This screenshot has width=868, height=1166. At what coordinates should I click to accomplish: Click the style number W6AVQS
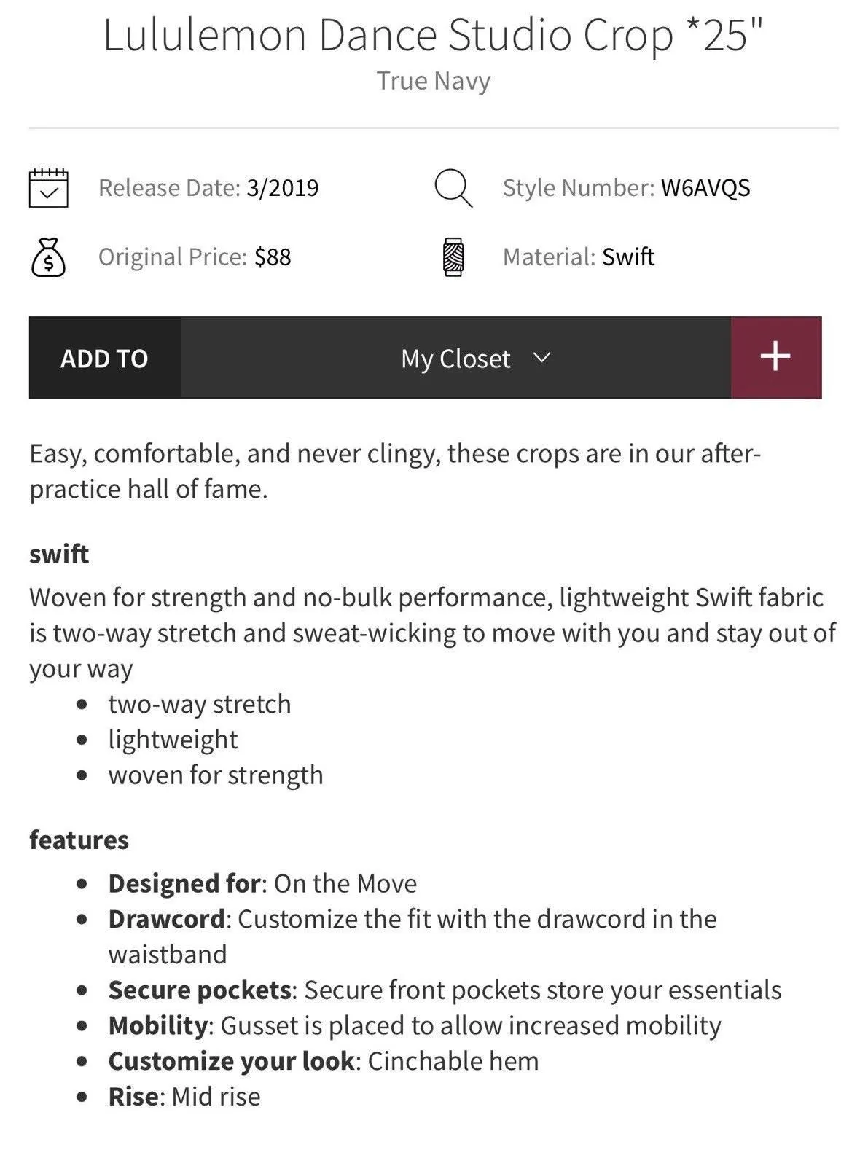click(x=705, y=188)
